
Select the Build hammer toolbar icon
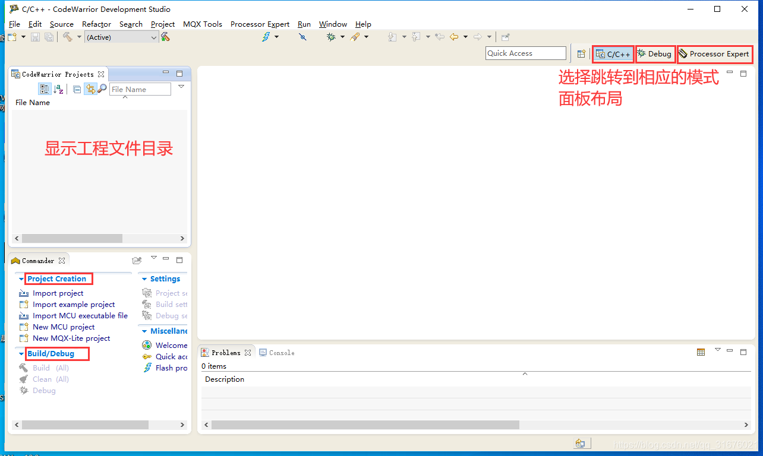68,37
